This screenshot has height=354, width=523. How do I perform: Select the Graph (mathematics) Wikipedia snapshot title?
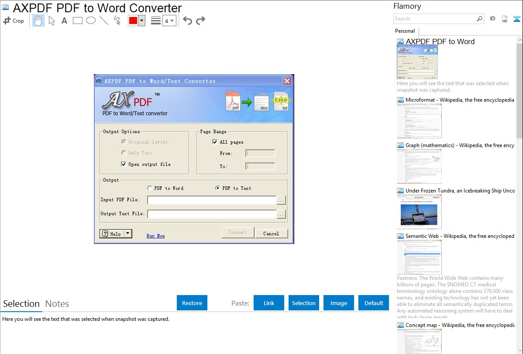[x=460, y=145]
